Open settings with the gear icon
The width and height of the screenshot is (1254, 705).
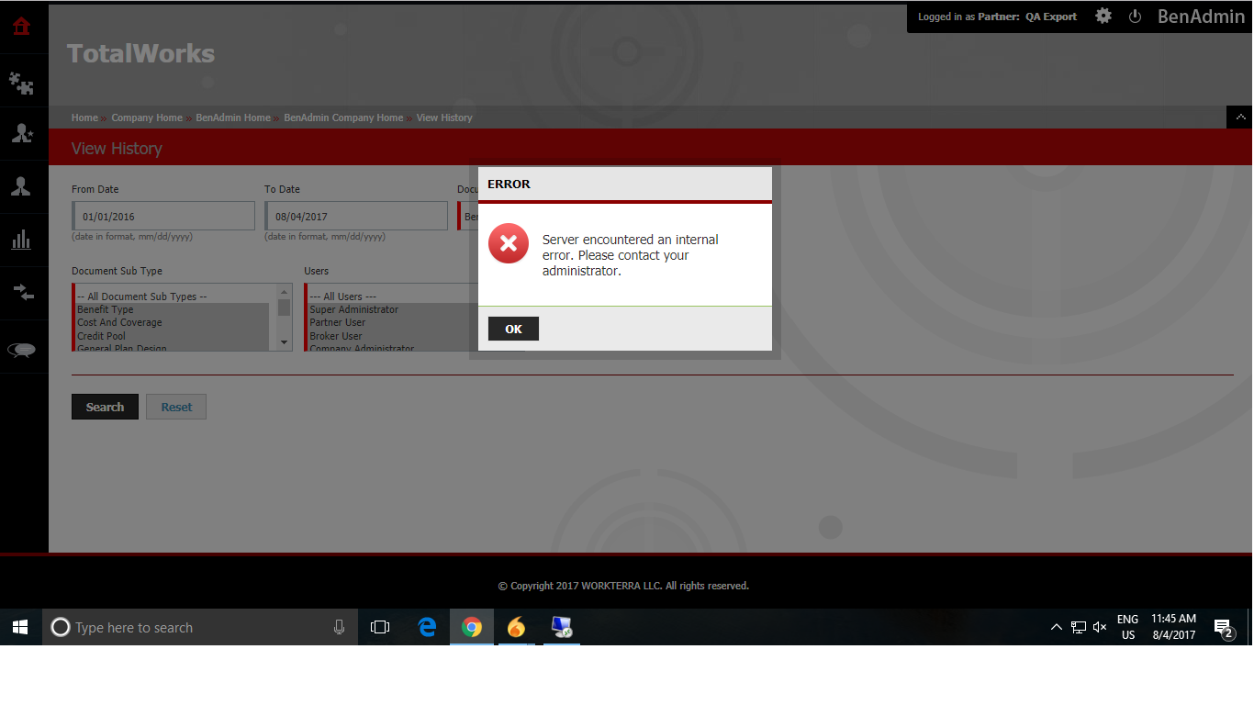tap(1103, 16)
